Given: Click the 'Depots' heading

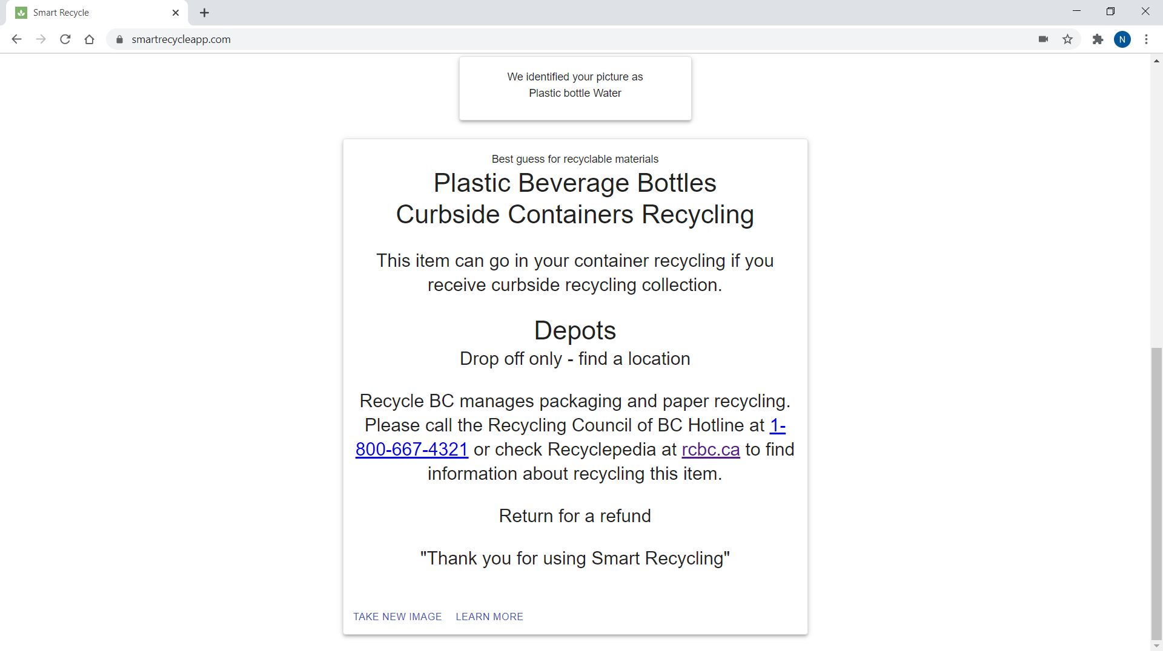Looking at the screenshot, I should click(575, 330).
